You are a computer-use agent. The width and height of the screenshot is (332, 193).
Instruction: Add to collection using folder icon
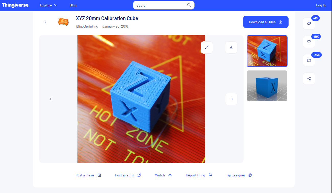pyautogui.click(x=309, y=60)
